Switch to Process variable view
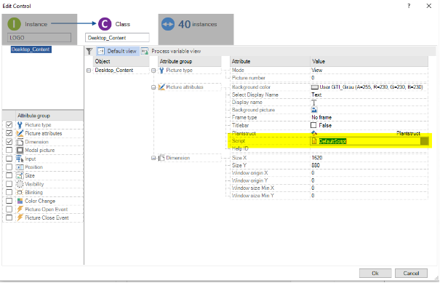Image resolution: width=440 pixels, height=283 pixels. pyautogui.click(x=171, y=51)
